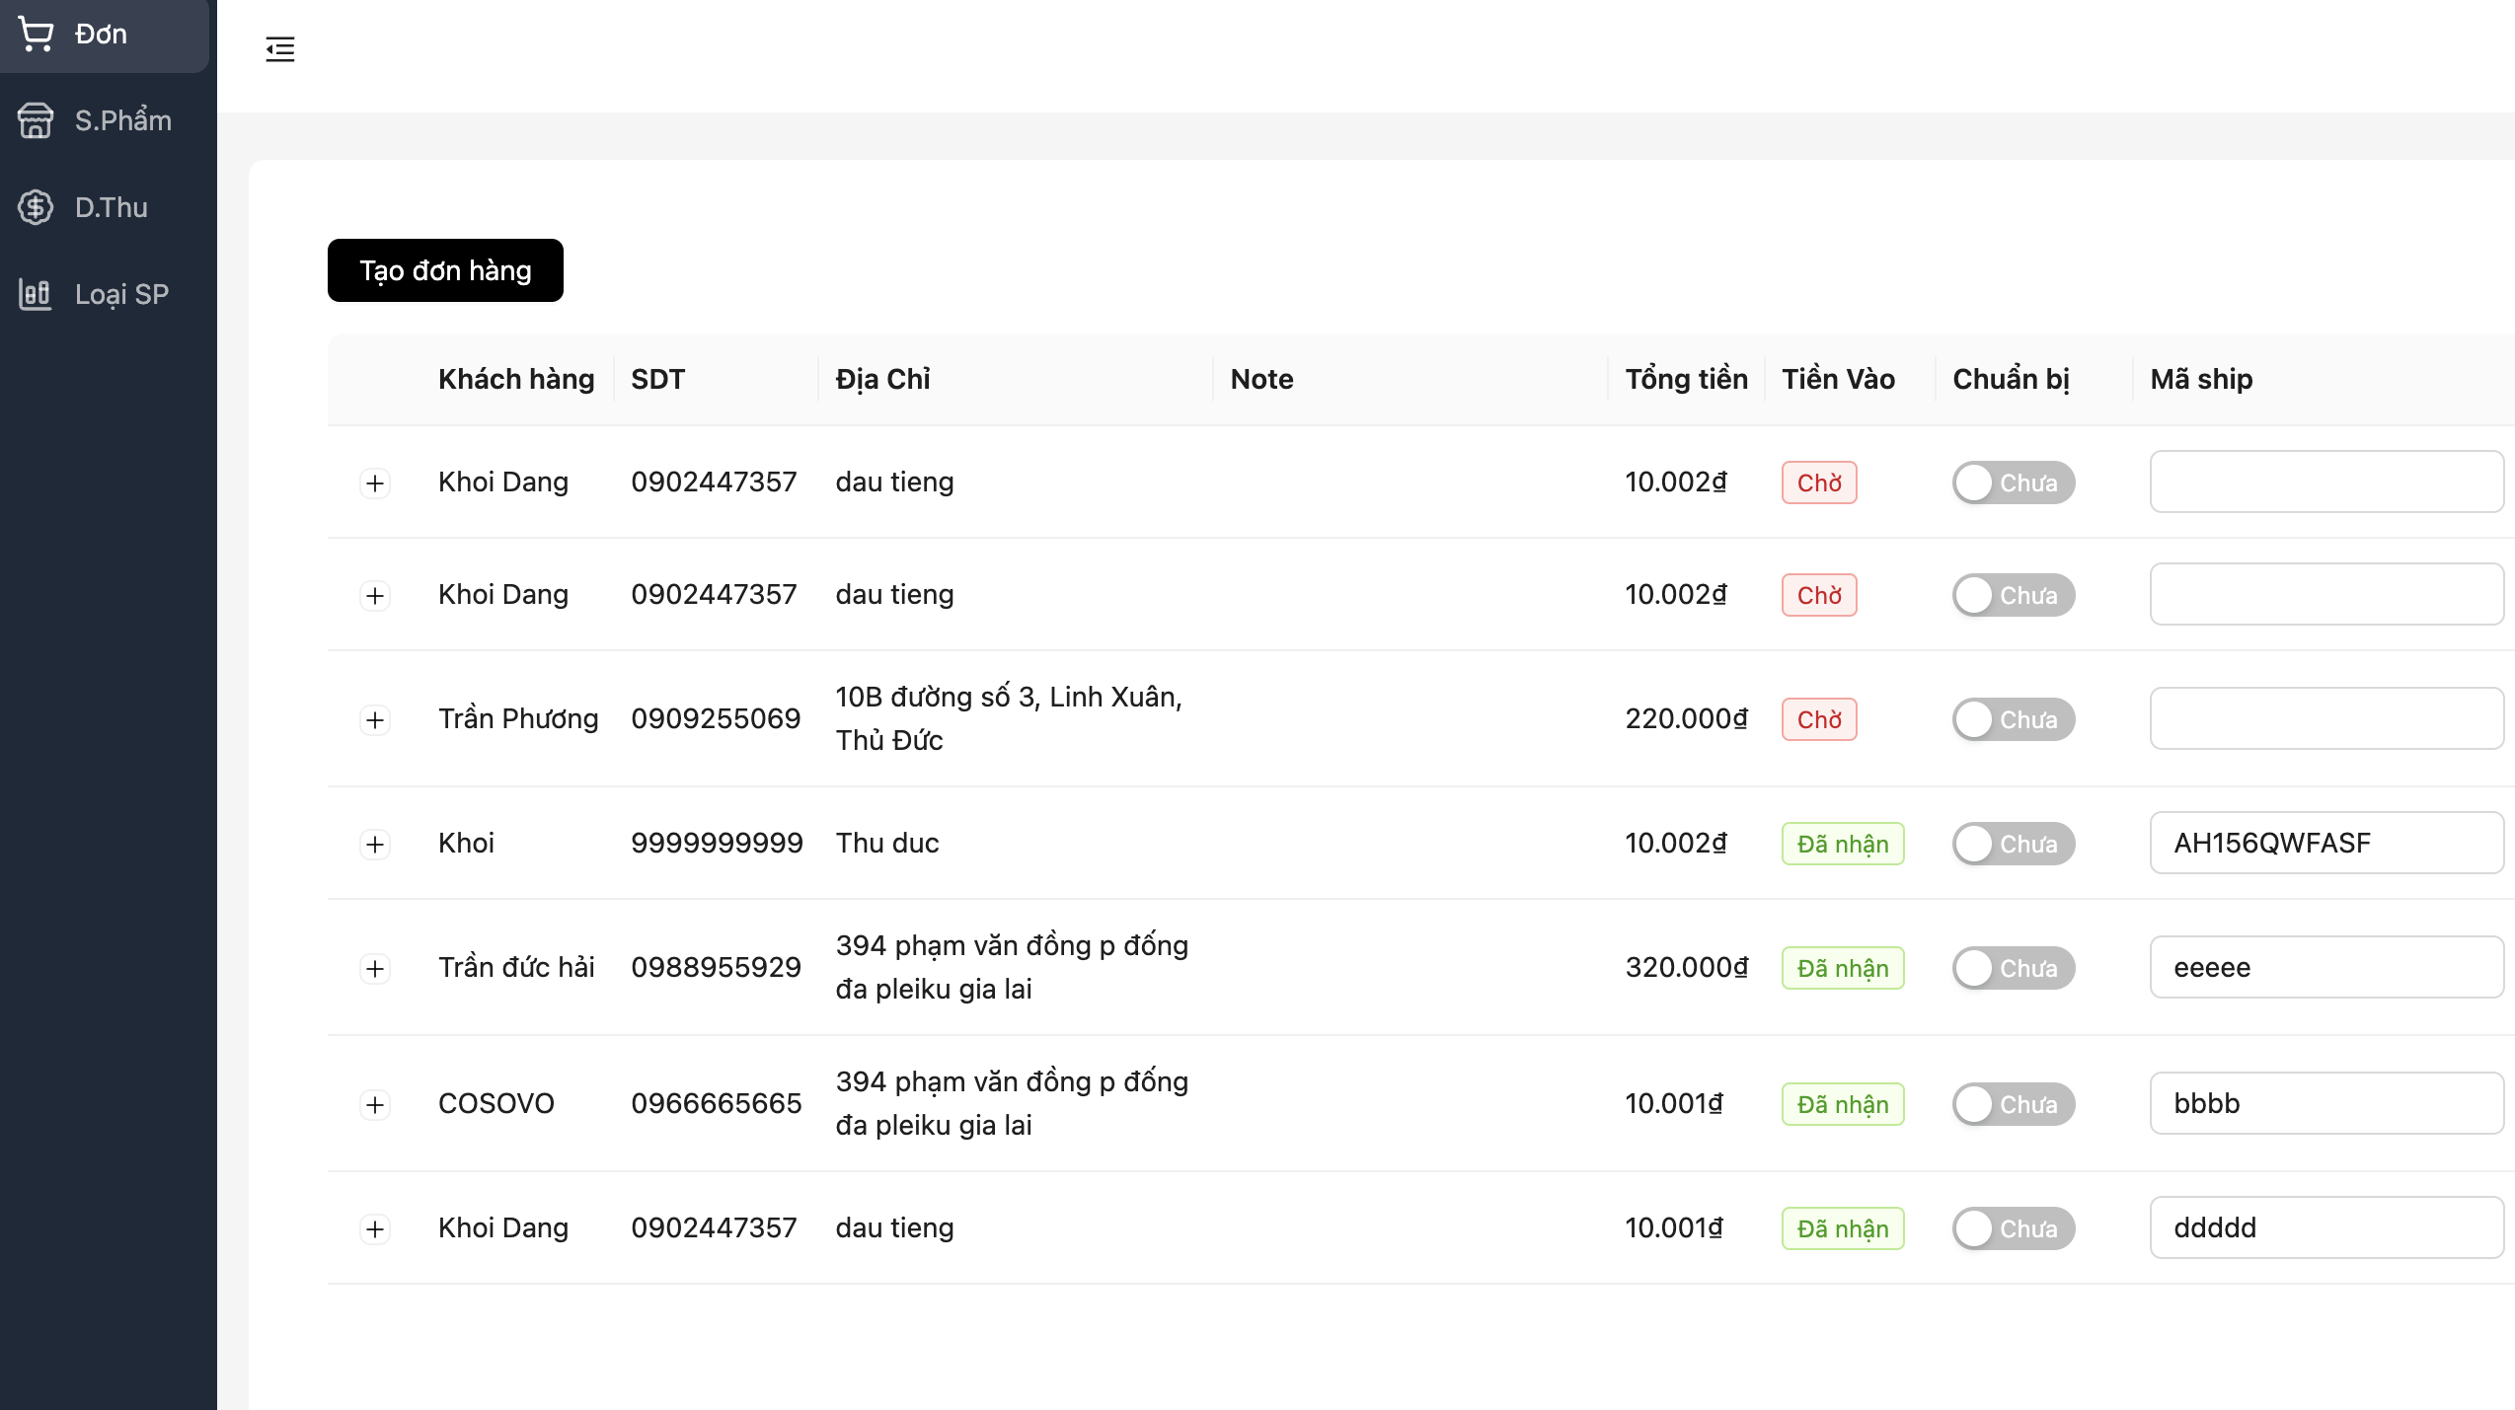
Task: Switch on Chuẩn bị for Khoi order
Action: (x=2013, y=844)
